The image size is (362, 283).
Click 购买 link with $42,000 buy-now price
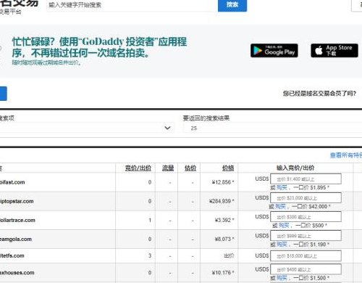(x=280, y=207)
